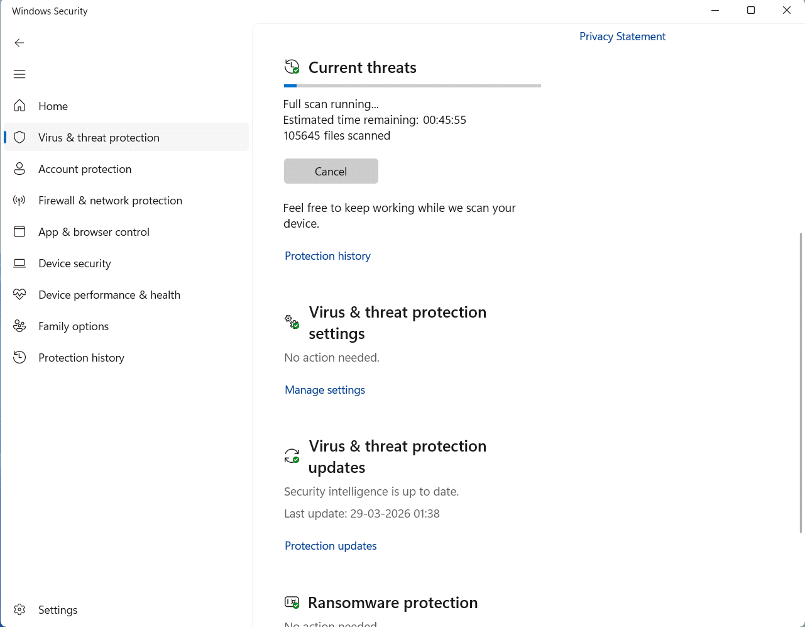
Task: Click the antenna icon for Firewall & network protection
Action: click(x=19, y=200)
